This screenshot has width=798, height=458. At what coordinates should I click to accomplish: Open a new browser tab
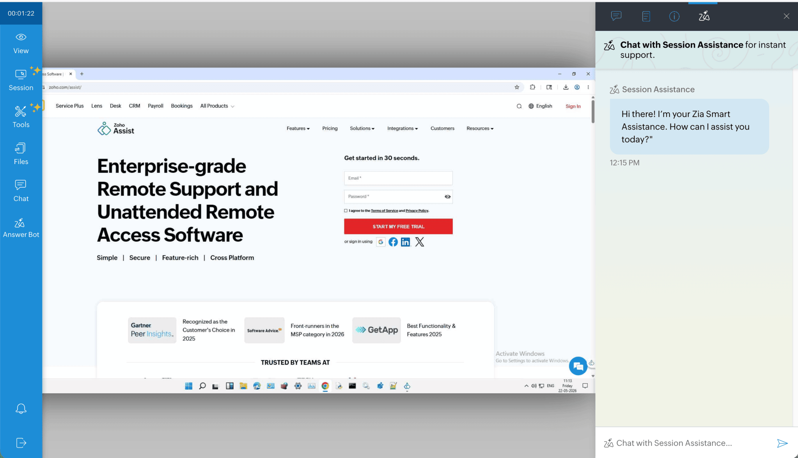(82, 74)
